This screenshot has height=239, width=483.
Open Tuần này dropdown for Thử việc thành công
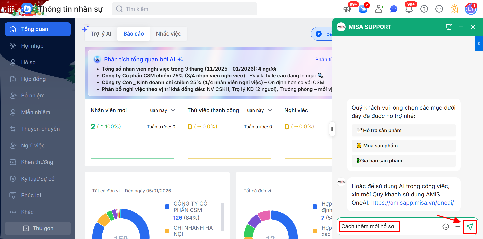258,110
